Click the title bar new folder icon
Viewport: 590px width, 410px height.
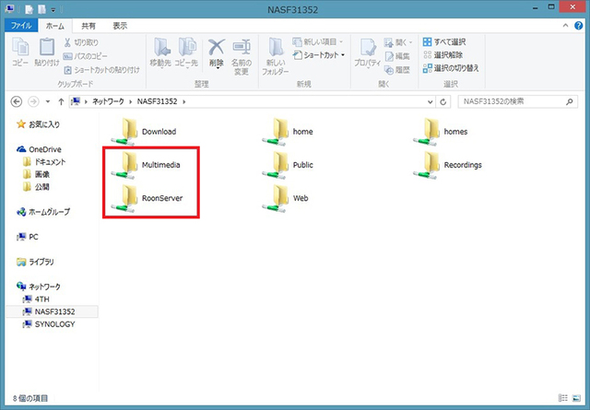(x=41, y=9)
